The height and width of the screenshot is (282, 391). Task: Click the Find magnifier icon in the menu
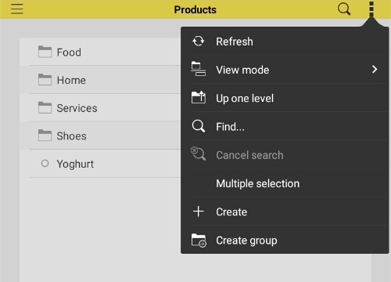199,126
